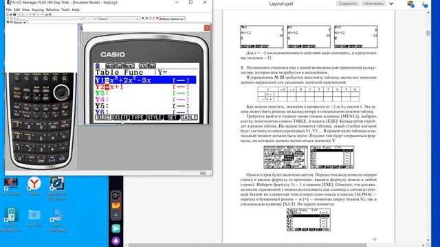Select the Y2=x+1 function row

[145, 87]
